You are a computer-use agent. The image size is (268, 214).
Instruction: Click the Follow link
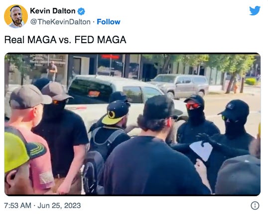tap(109, 22)
